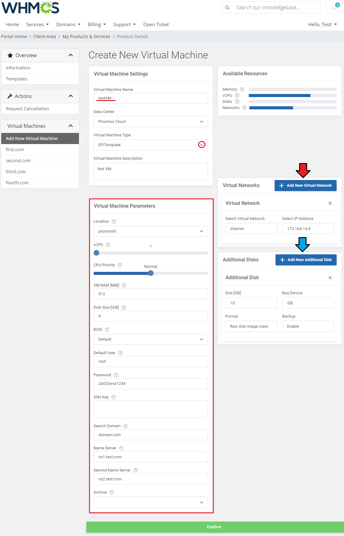Click the Memory help question icon
344x536 pixels.
(242, 89)
